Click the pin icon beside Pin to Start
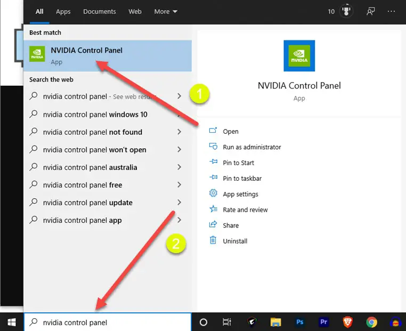 click(213, 162)
